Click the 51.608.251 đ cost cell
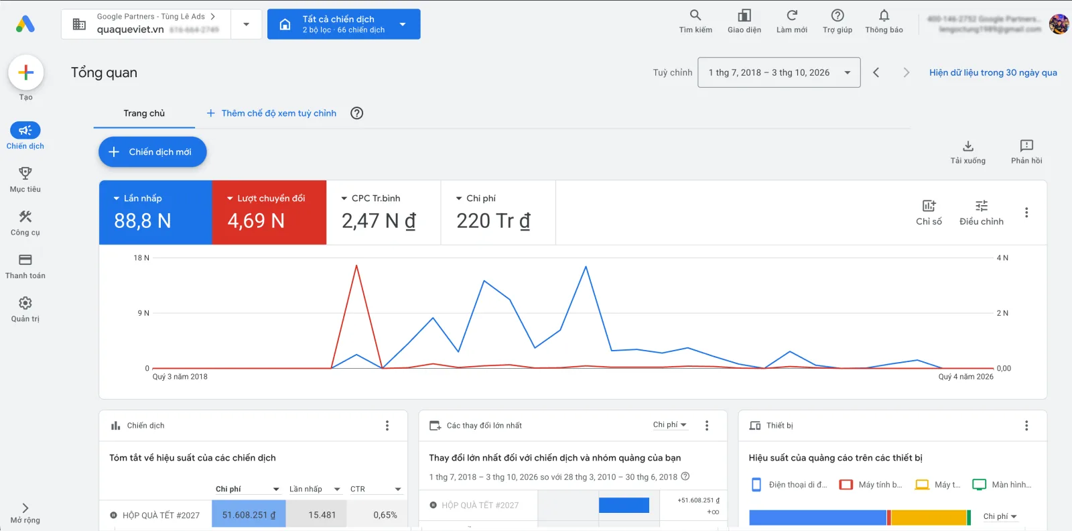Image resolution: width=1072 pixels, height=531 pixels. pos(249,515)
